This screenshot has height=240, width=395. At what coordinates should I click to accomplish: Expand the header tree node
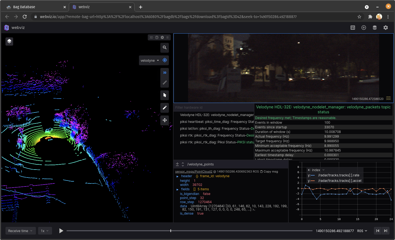pyautogui.click(x=177, y=176)
